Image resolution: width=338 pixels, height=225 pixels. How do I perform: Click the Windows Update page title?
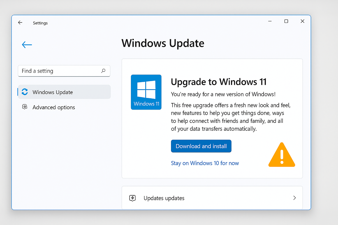coord(163,44)
